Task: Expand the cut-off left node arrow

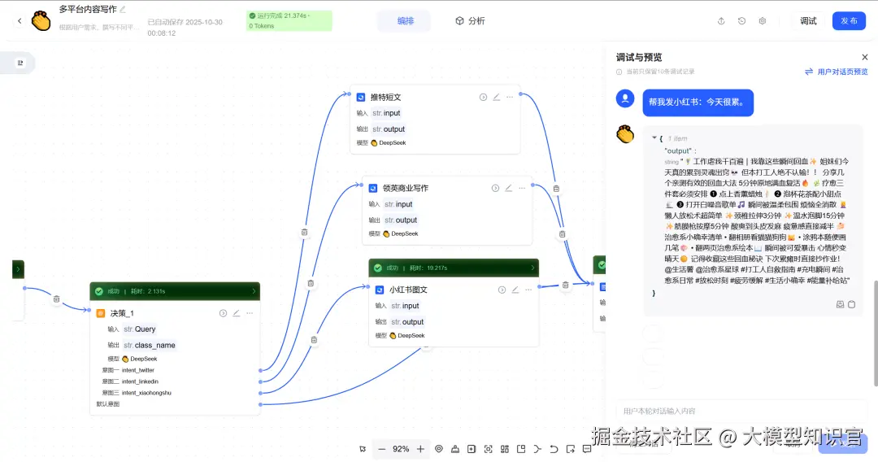Action: coord(18,269)
